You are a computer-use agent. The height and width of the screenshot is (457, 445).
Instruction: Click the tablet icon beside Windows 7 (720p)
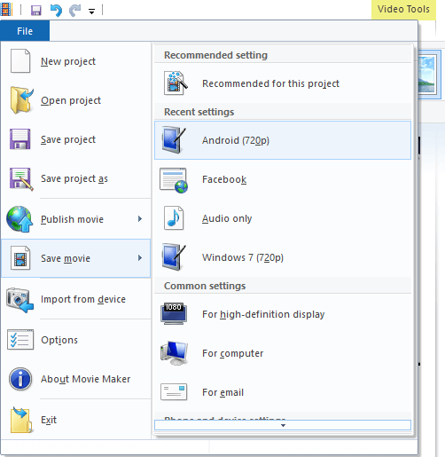pyautogui.click(x=174, y=256)
